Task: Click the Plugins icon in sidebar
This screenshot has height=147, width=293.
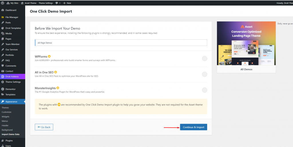Action: 3,140
